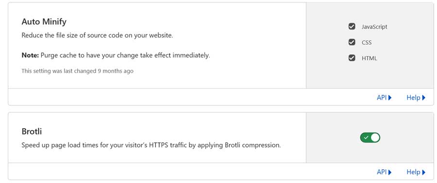Uncheck the CSS minify checkbox

point(352,42)
